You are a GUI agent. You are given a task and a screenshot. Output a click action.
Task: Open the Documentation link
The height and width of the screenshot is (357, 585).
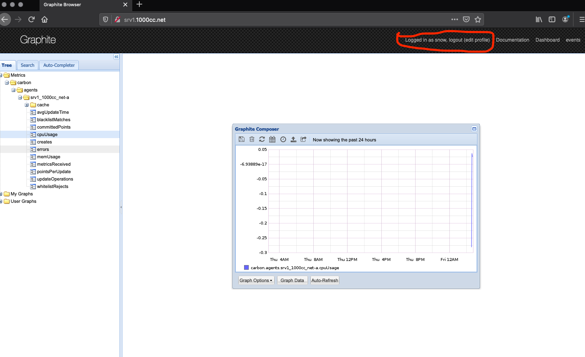click(512, 40)
